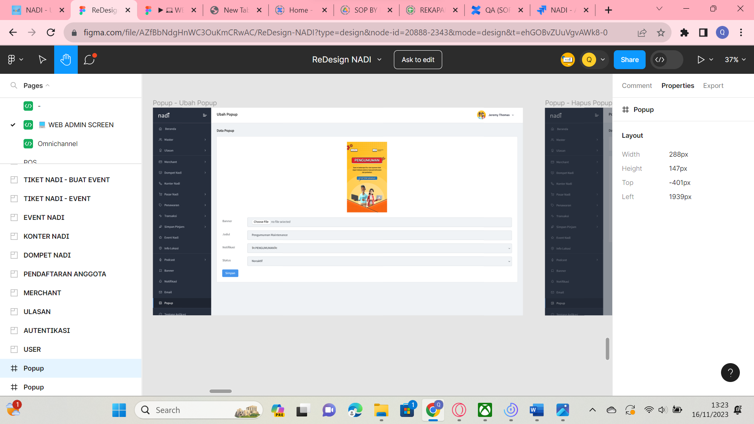Viewport: 754px width, 424px height.
Task: Click the Ask to edit button
Action: pyautogui.click(x=418, y=60)
